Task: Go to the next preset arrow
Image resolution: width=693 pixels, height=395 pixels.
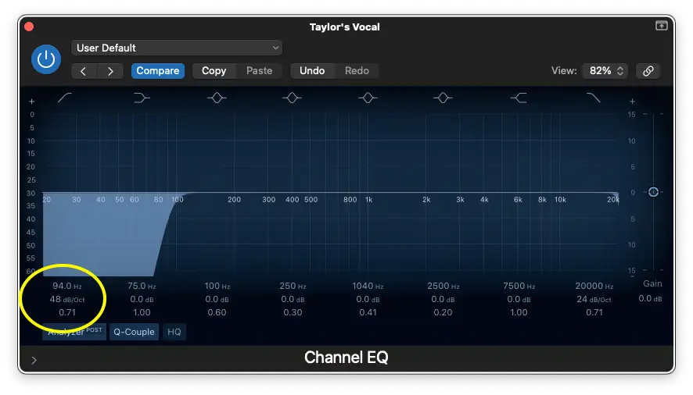Action: (110, 71)
